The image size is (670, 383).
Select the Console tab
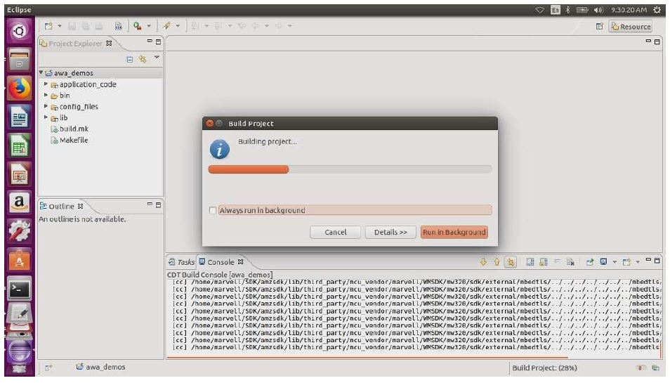[220, 262]
